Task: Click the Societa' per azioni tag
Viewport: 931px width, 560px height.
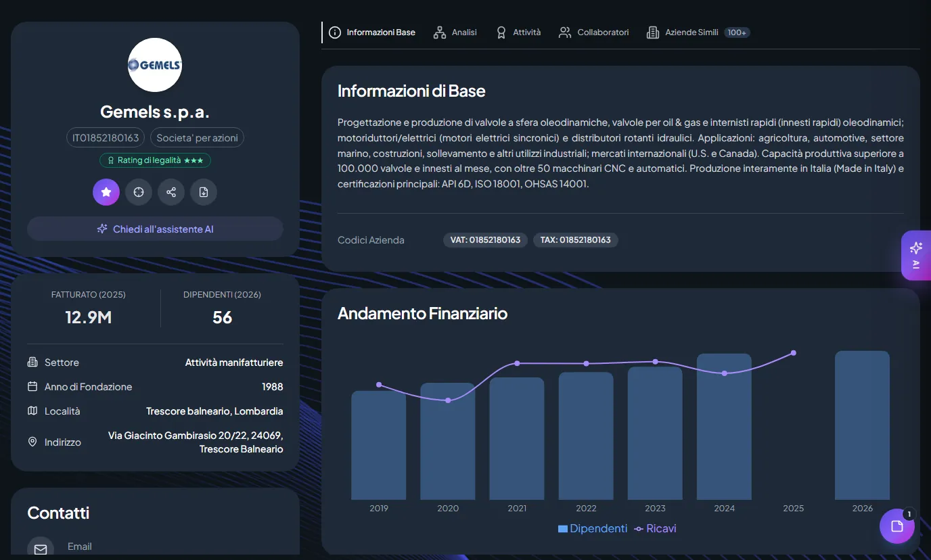Action: coord(197,138)
